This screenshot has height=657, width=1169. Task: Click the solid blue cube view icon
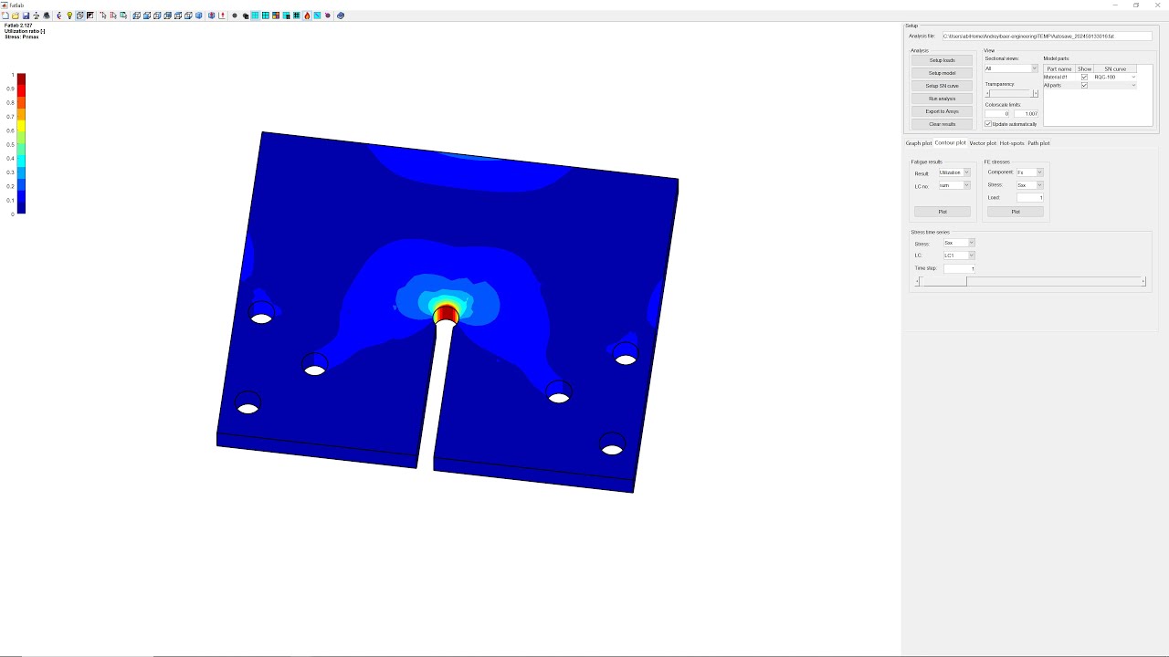click(x=199, y=16)
